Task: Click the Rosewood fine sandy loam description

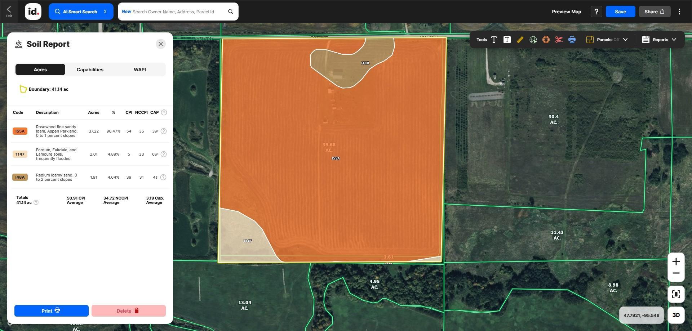Action: (x=57, y=131)
